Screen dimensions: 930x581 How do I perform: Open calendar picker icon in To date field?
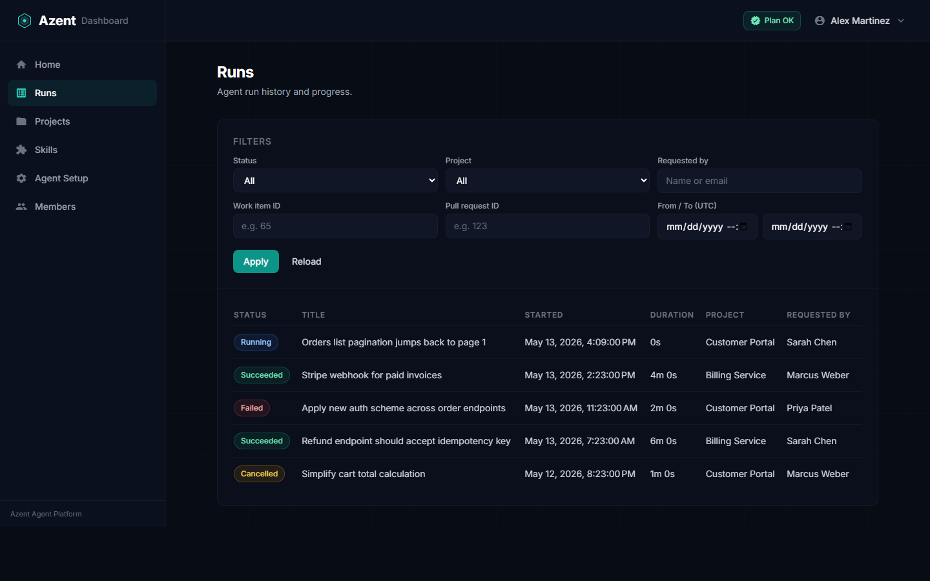848,227
